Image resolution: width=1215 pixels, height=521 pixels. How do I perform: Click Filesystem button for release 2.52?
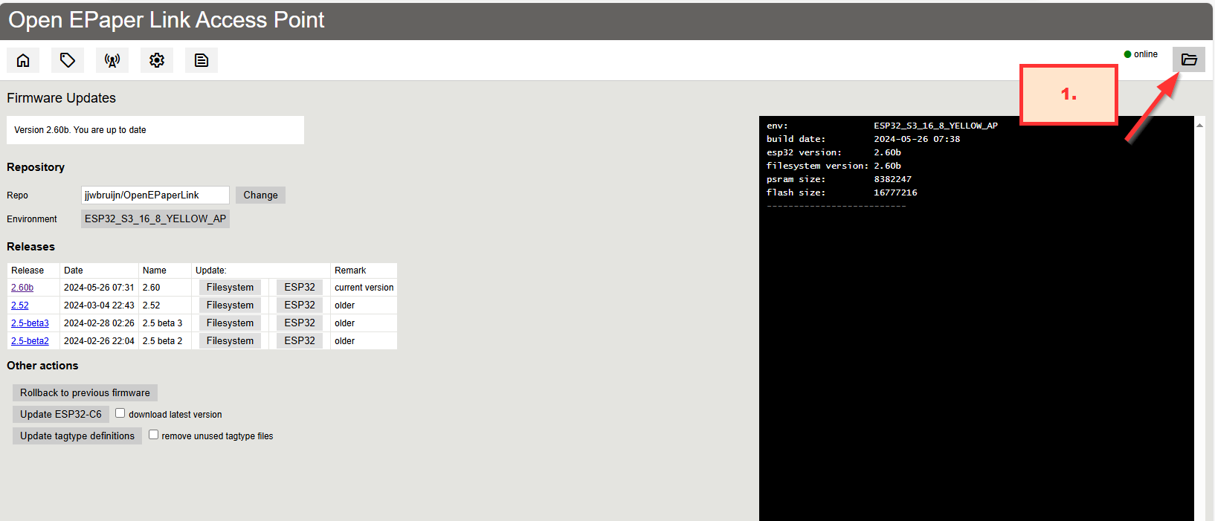tap(230, 305)
